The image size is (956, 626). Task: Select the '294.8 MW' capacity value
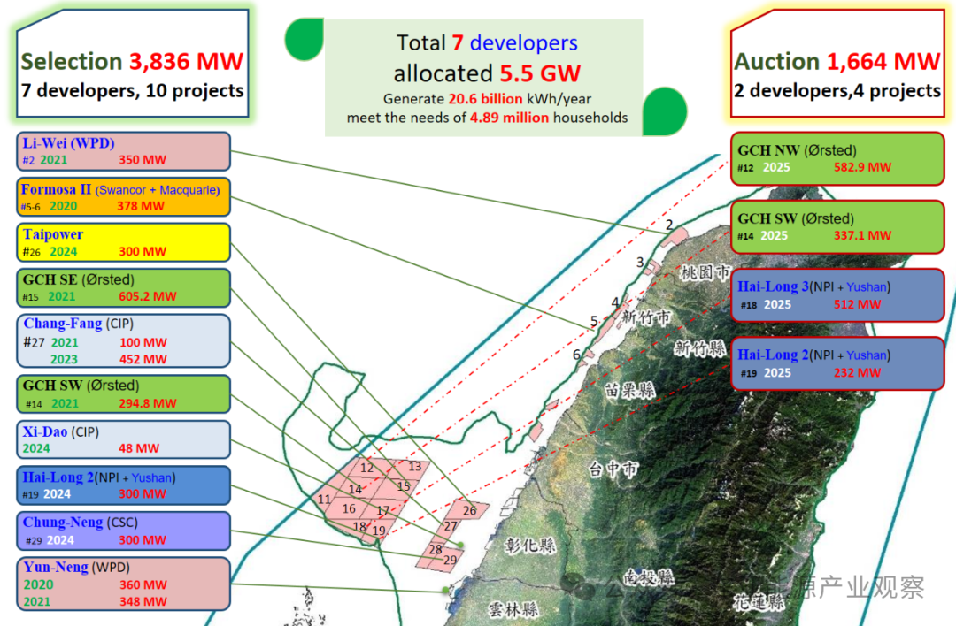(x=148, y=403)
